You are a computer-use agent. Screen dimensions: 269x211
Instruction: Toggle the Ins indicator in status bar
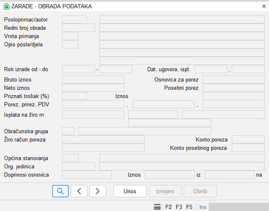tap(203, 207)
